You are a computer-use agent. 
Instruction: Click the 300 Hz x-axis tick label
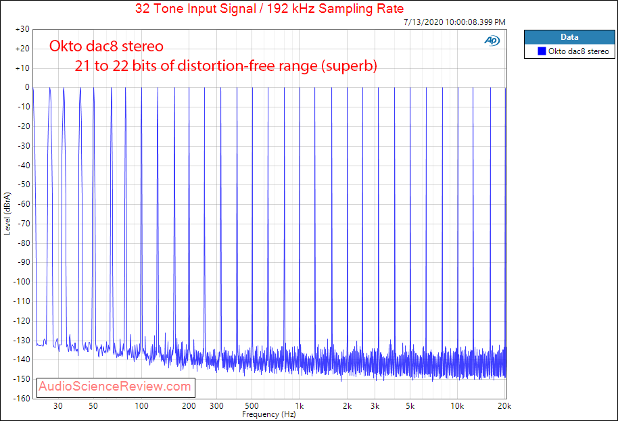tap(217, 406)
